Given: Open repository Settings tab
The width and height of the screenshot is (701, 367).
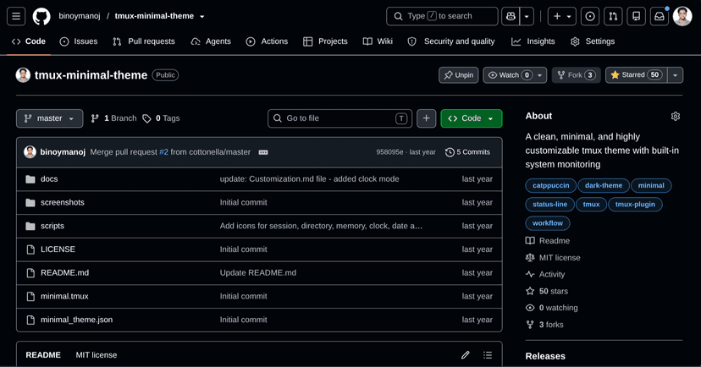Looking at the screenshot, I should coord(593,41).
